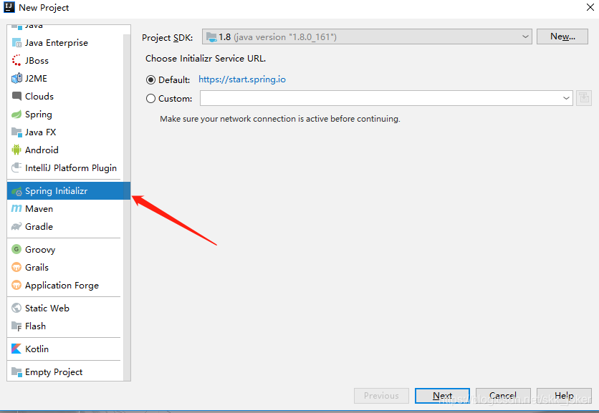Select the Clouds list entry text

coord(39,96)
